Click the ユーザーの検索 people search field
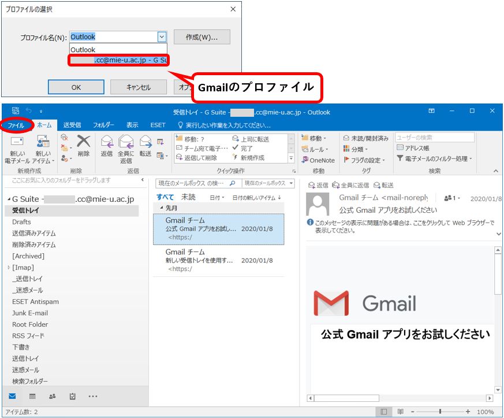 [435, 138]
